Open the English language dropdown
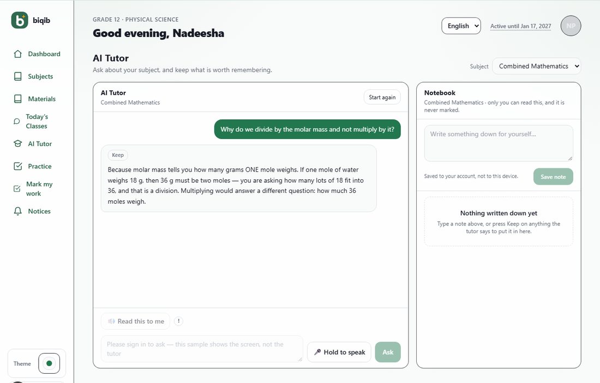600x383 pixels. [461, 26]
